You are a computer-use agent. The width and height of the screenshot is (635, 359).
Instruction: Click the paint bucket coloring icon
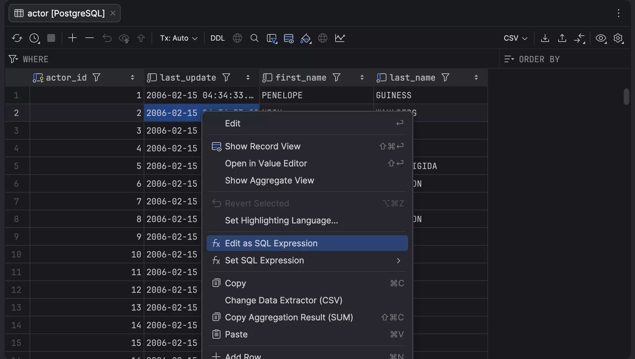[306, 38]
